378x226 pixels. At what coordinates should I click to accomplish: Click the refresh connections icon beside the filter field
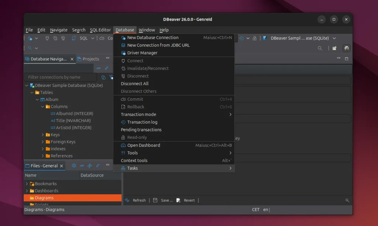[103, 77]
